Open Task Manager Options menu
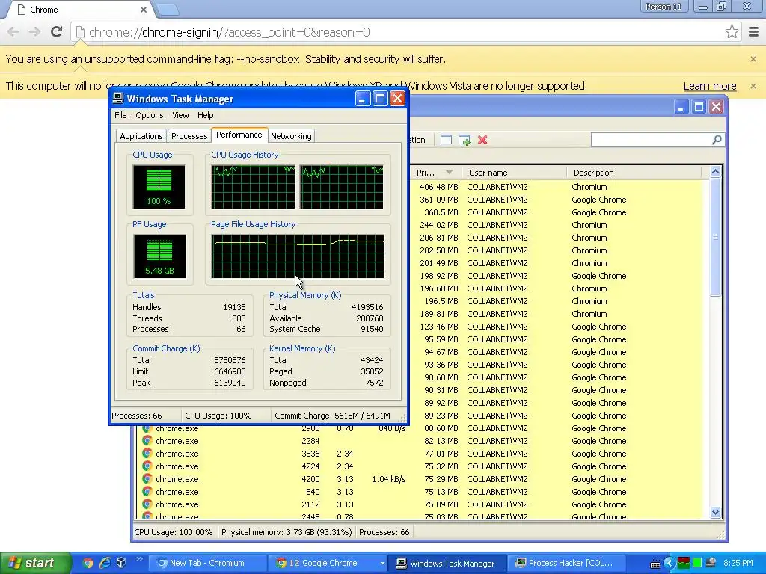The height and width of the screenshot is (574, 766). pyautogui.click(x=150, y=115)
